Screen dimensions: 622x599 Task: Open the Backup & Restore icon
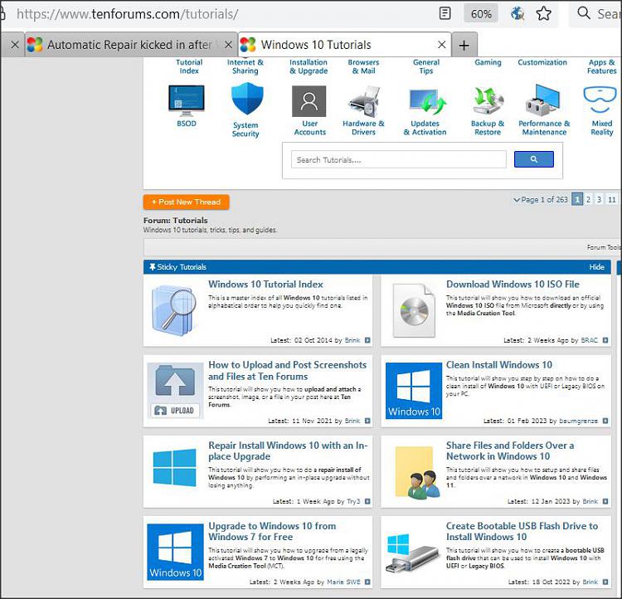(488, 101)
